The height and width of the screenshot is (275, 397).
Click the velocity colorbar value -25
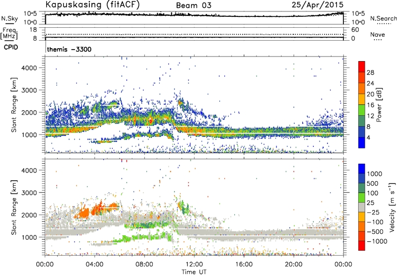(x=373, y=212)
